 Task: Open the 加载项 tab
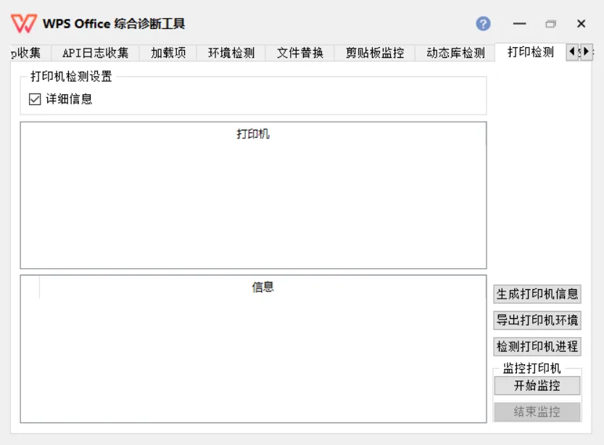click(x=168, y=53)
